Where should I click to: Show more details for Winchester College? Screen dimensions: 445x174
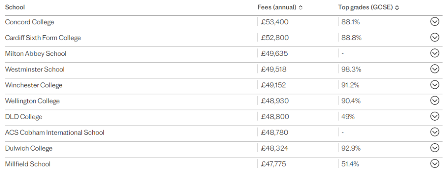(435, 85)
